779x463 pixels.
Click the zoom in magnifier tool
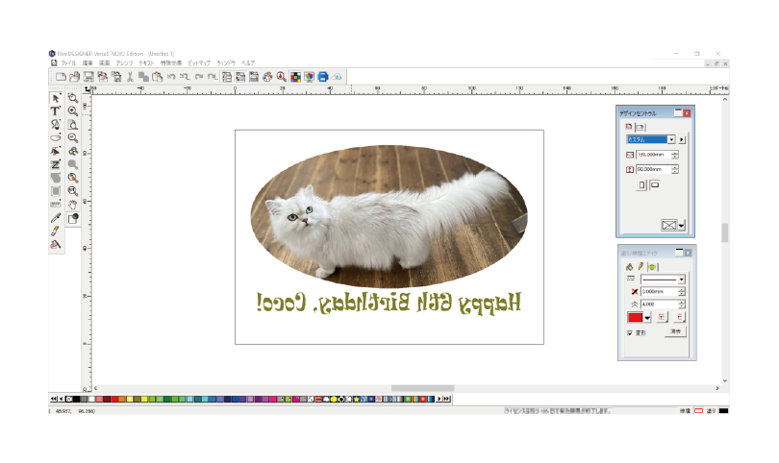72,111
